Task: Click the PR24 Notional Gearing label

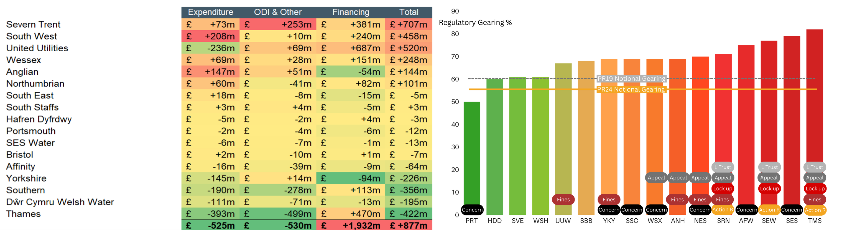Action: 631,89
